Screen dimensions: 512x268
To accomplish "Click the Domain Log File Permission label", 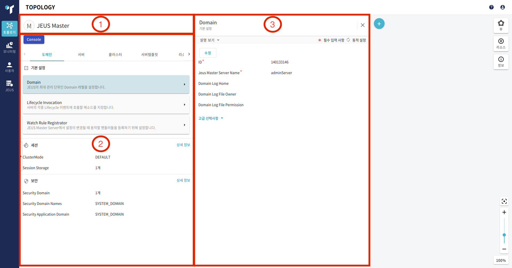I will coord(221,105).
